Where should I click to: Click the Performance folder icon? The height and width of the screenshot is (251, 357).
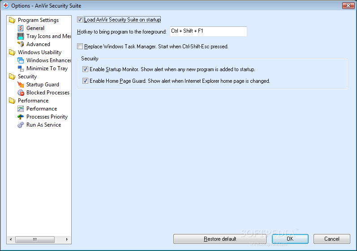[x=12, y=101]
